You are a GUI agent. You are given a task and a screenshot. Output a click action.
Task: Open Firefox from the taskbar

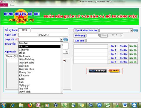point(30,105)
